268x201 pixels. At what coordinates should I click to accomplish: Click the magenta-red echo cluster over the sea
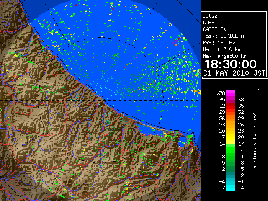tap(176, 41)
